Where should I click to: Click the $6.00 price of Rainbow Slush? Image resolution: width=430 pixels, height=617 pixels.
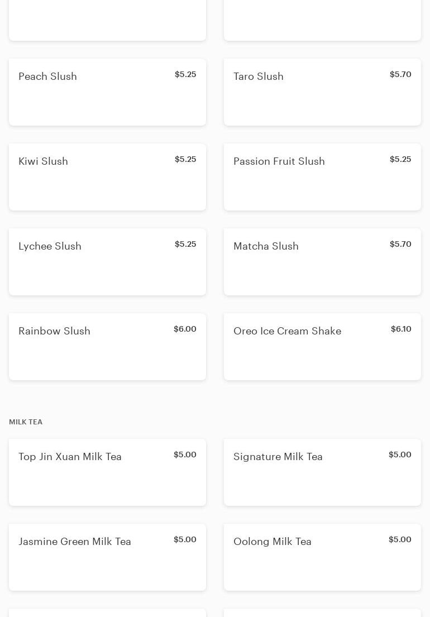point(185,329)
